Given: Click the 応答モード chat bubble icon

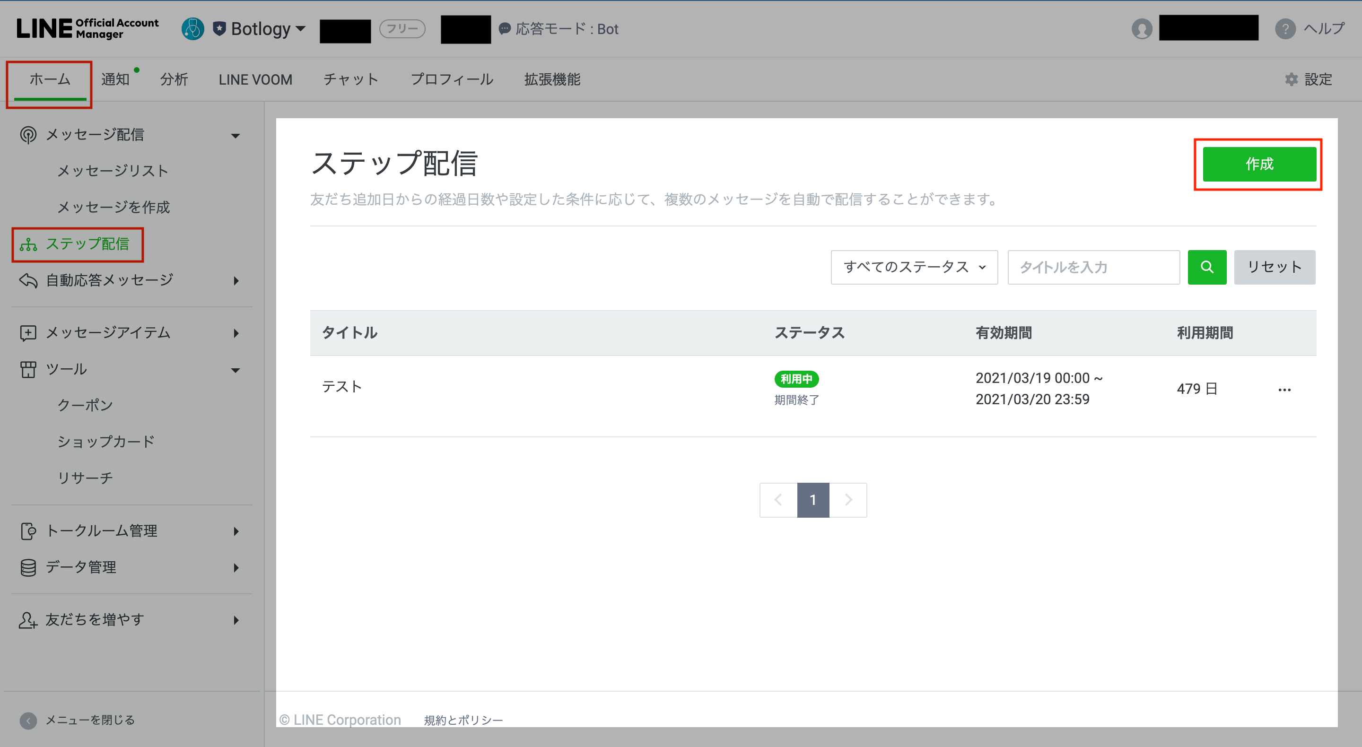Looking at the screenshot, I should click(505, 28).
